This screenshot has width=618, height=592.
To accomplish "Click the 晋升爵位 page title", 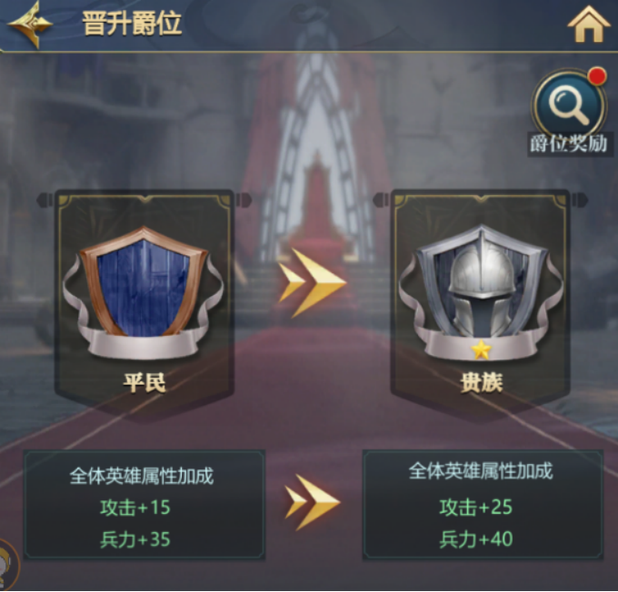I will point(132,24).
